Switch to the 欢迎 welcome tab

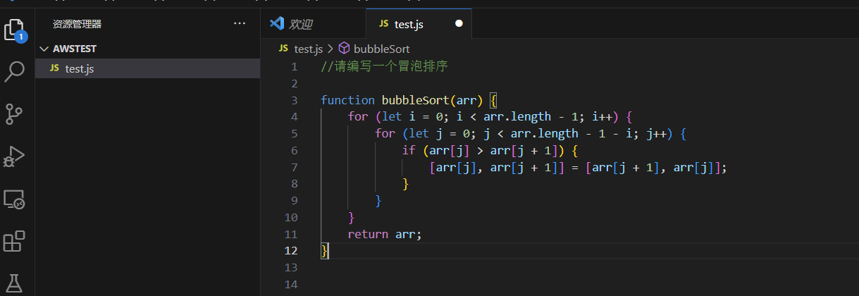point(313,24)
